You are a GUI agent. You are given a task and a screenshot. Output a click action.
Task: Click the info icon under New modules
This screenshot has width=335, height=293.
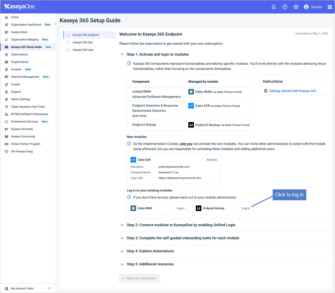coord(129,144)
